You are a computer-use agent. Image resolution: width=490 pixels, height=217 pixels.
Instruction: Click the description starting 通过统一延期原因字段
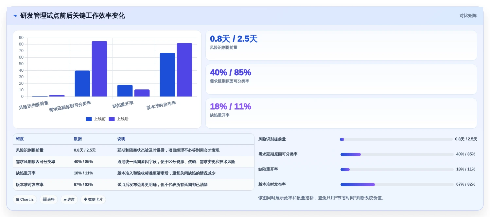pos(176,162)
